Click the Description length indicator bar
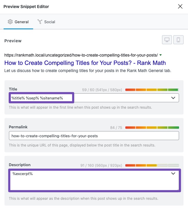Screen dimensions: 188x209 [152, 165]
